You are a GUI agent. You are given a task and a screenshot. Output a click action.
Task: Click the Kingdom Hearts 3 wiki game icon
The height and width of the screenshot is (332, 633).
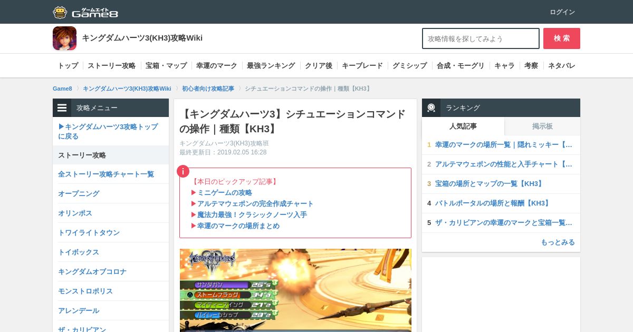pyautogui.click(x=64, y=38)
